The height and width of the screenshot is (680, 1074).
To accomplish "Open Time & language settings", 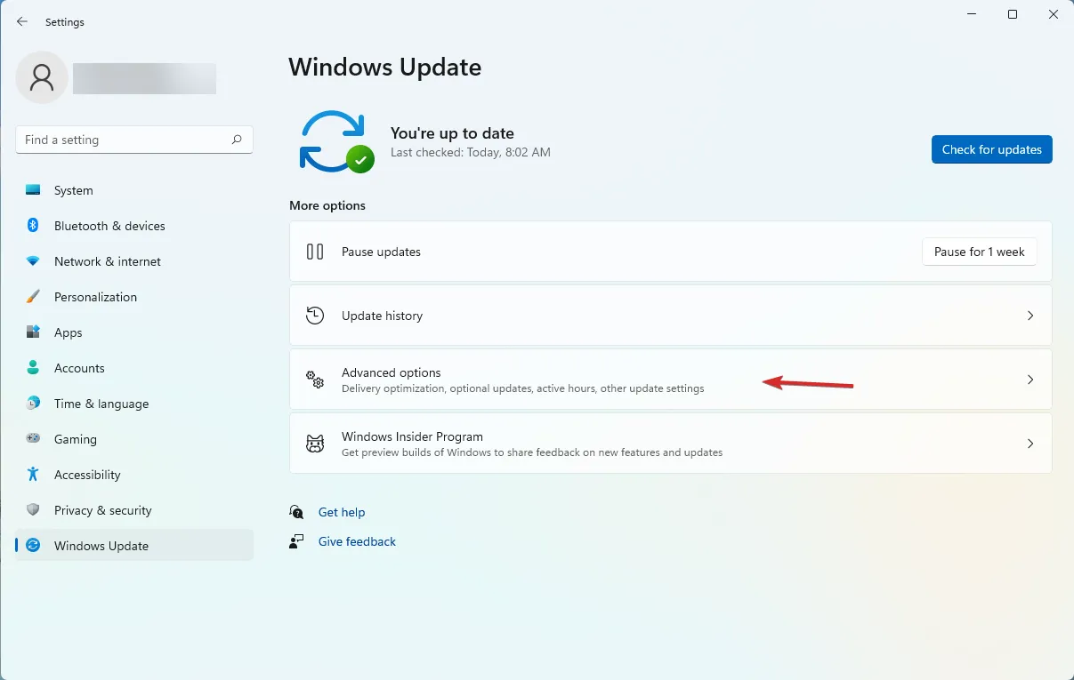I will tap(101, 404).
